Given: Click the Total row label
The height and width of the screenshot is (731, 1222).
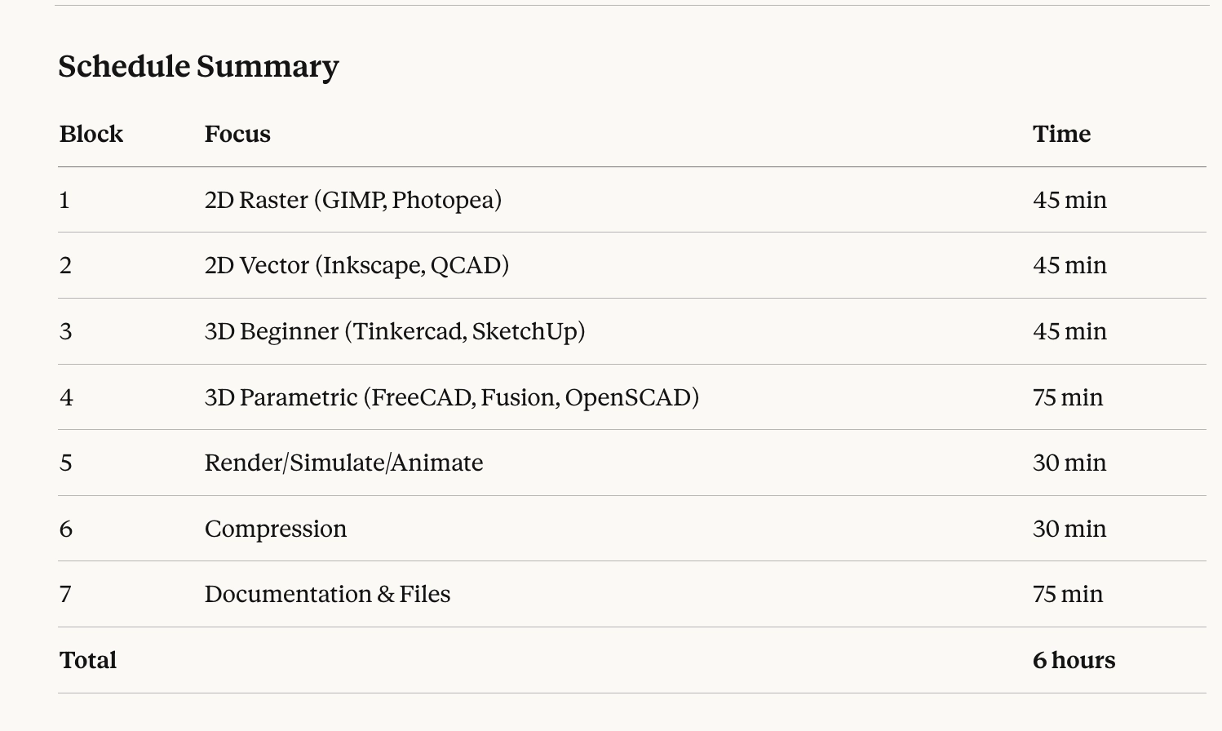Looking at the screenshot, I should [87, 660].
